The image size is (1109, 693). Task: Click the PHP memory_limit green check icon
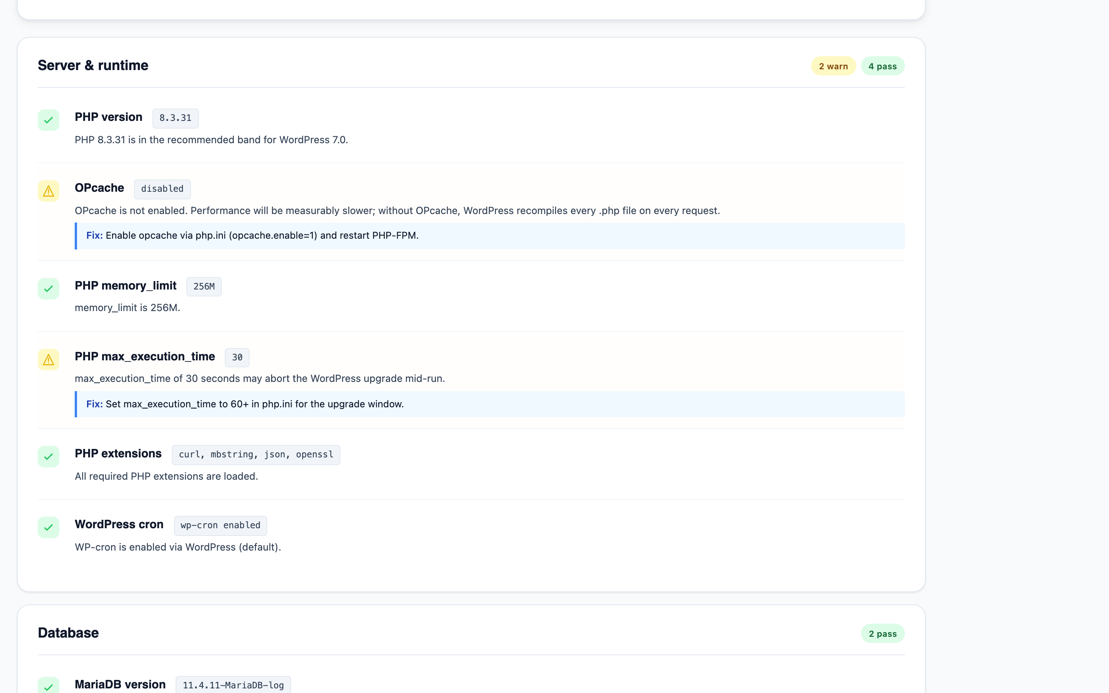click(x=48, y=289)
